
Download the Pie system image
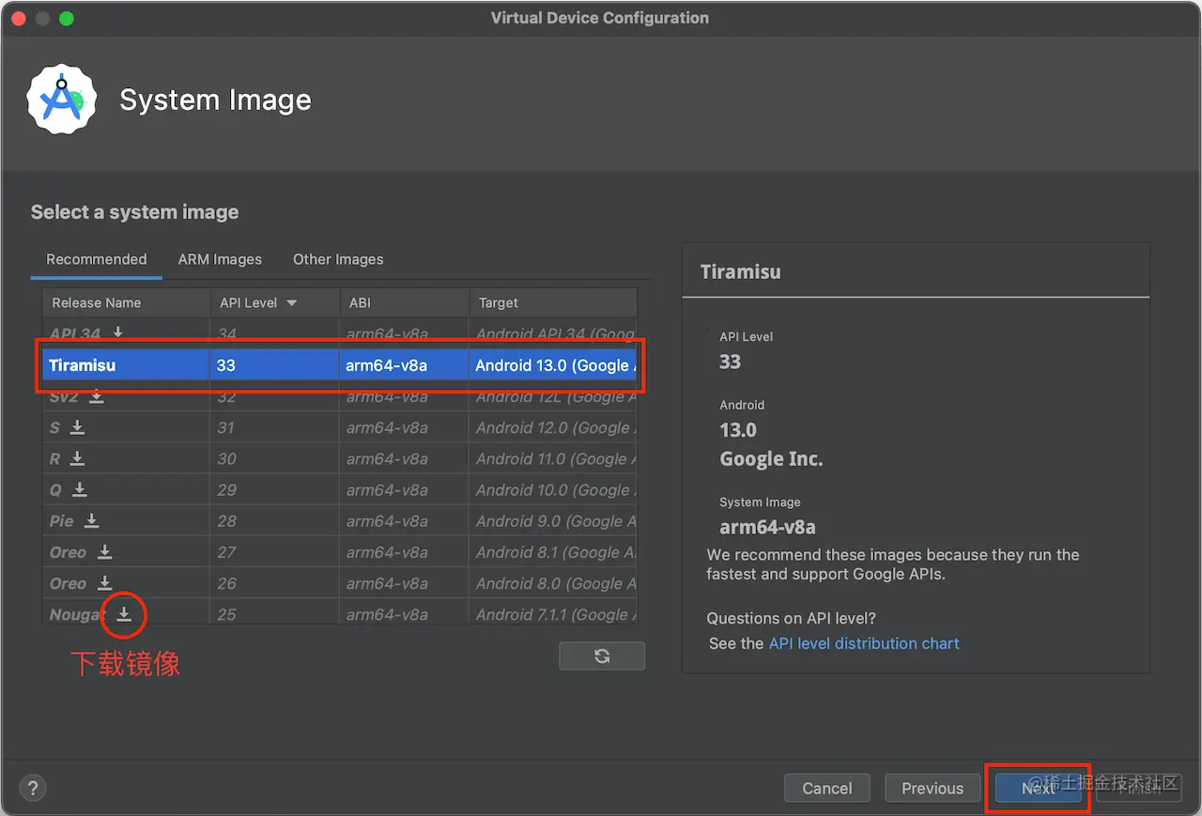click(x=92, y=520)
